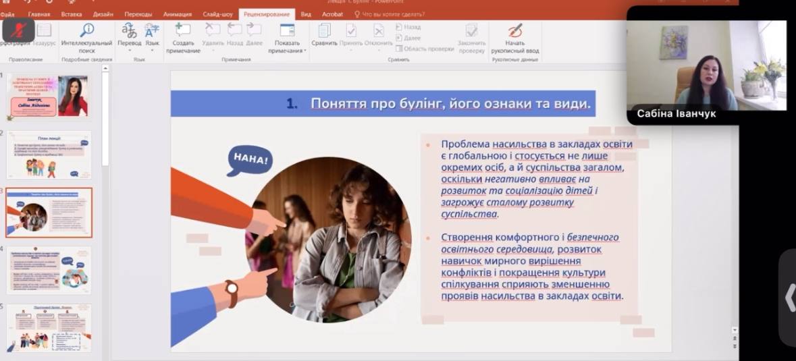This screenshot has width=796, height=361.
Task: Expand the Показать примечания dropdown
Action: point(287,51)
